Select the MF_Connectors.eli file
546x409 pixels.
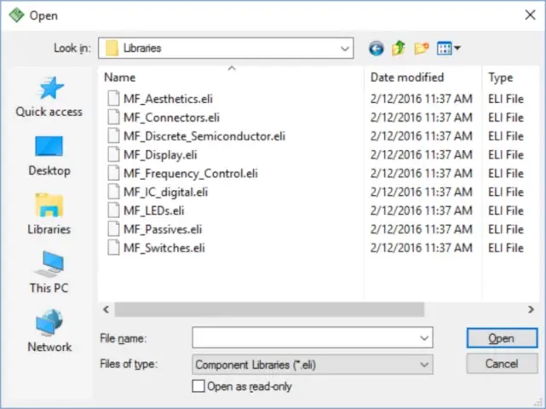point(171,118)
